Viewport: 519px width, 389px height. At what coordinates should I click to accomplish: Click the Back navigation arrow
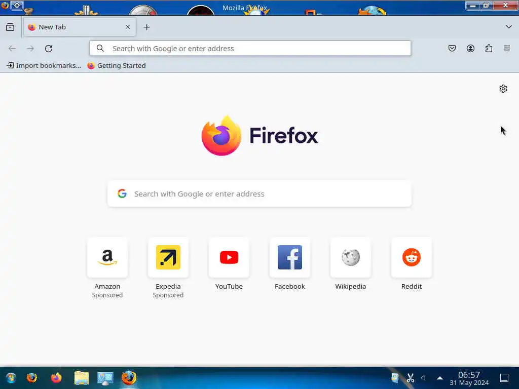pos(12,49)
